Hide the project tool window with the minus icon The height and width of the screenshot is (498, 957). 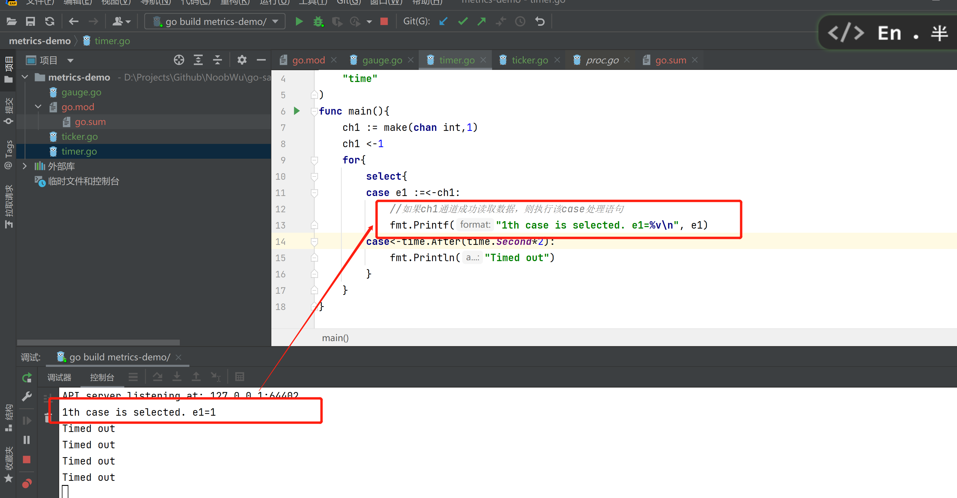(x=261, y=60)
